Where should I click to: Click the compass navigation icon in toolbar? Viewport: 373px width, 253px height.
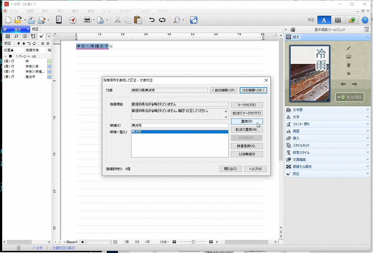pyautogui.click(x=73, y=20)
